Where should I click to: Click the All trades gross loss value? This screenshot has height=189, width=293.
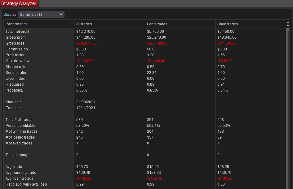(x=87, y=43)
